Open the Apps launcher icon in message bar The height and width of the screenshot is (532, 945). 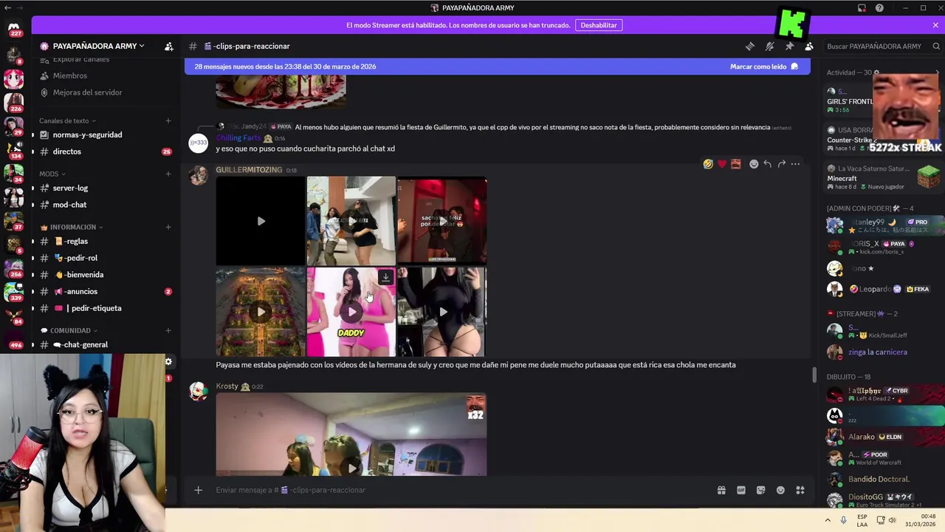coord(800,490)
